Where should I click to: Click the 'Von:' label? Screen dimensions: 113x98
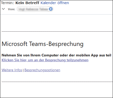point(12,9)
